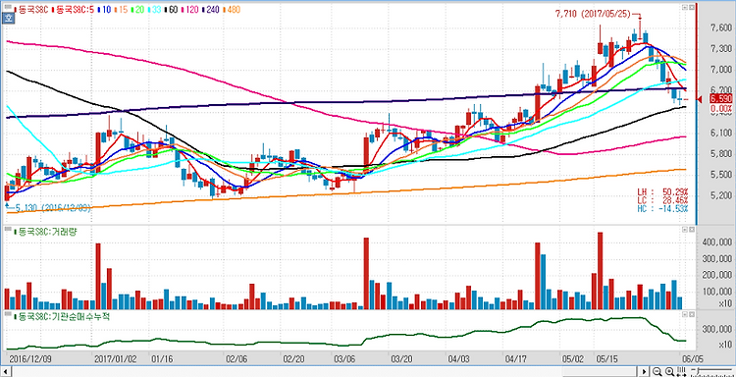The width and height of the screenshot is (736, 377).
Task: Adjust the zoom level slider handle
Action: point(699,370)
